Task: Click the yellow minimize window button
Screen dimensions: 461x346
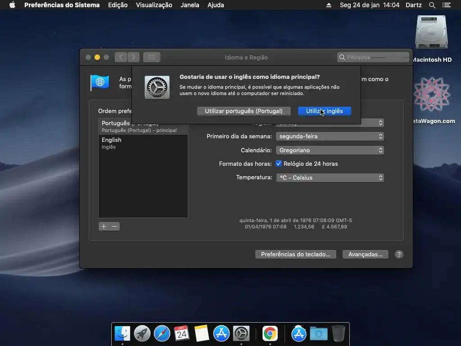Action: [97, 57]
